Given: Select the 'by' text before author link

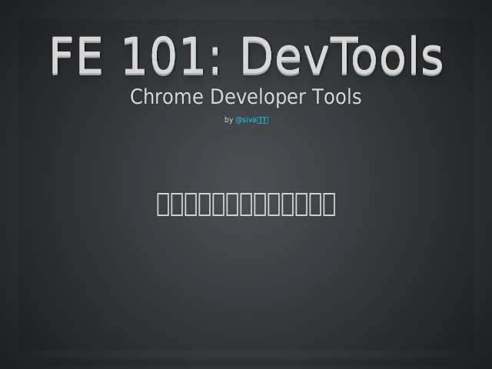Looking at the screenshot, I should (x=228, y=120).
